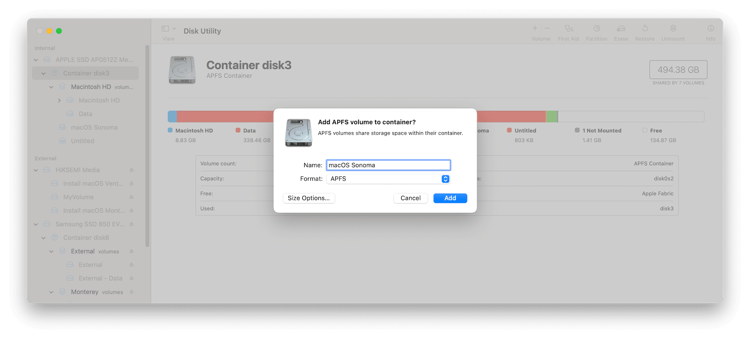Image resolution: width=750 pixels, height=339 pixels.
Task: Click the APPLE SSD drive icon in sidebar
Action: point(47,60)
